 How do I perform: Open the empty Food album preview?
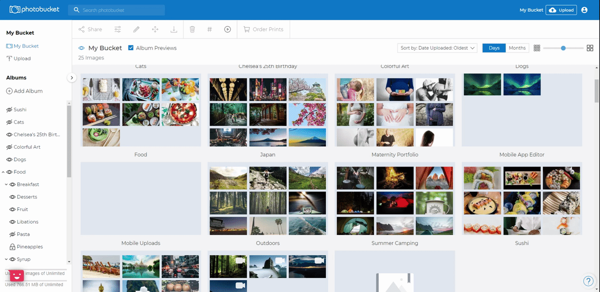141,198
